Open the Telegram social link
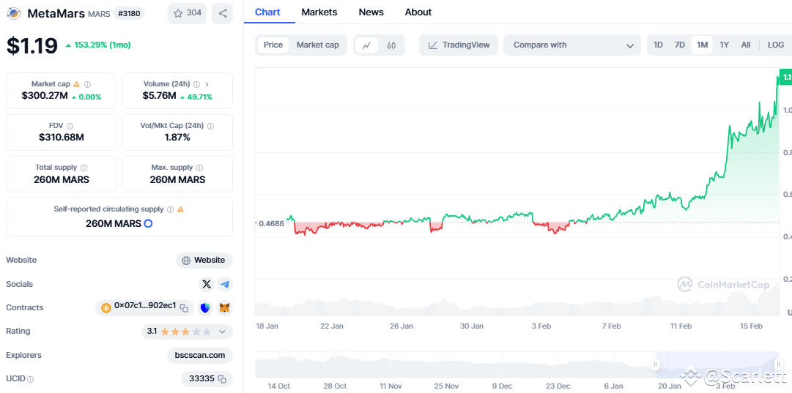The height and width of the screenshot is (393, 792). coord(225,284)
